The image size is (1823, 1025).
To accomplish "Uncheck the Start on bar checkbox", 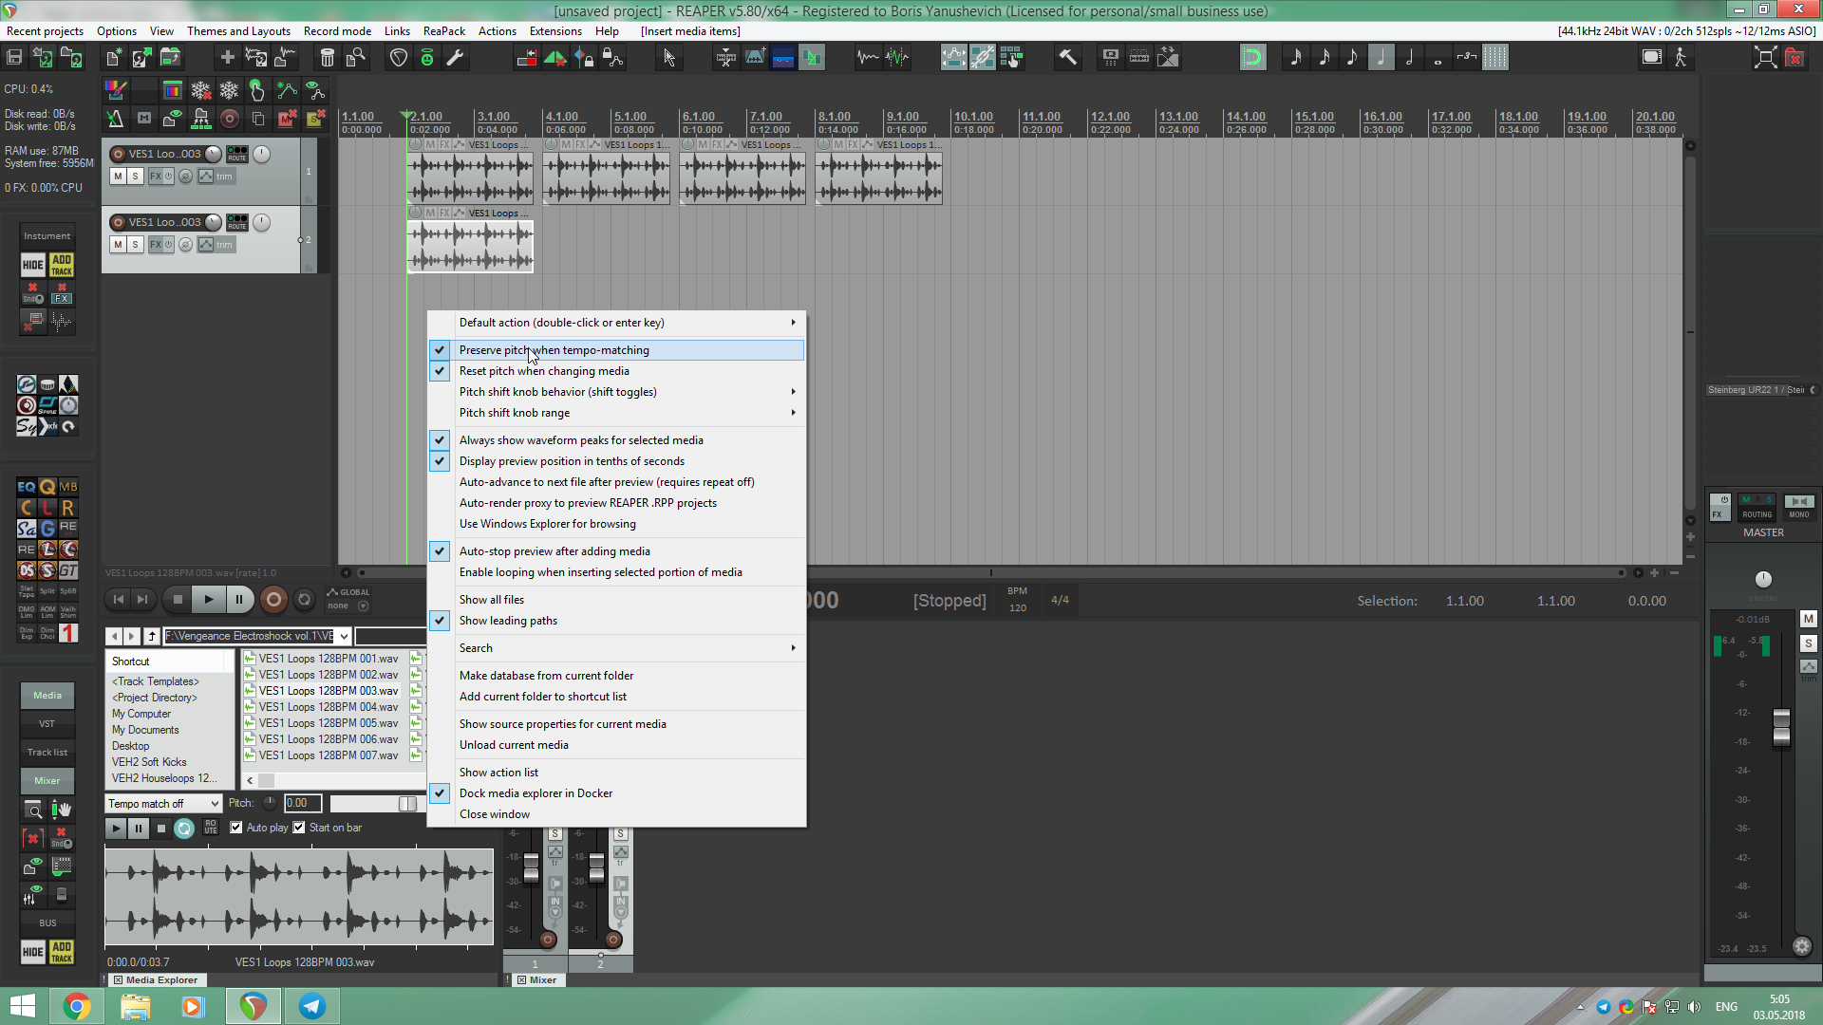I will [299, 828].
